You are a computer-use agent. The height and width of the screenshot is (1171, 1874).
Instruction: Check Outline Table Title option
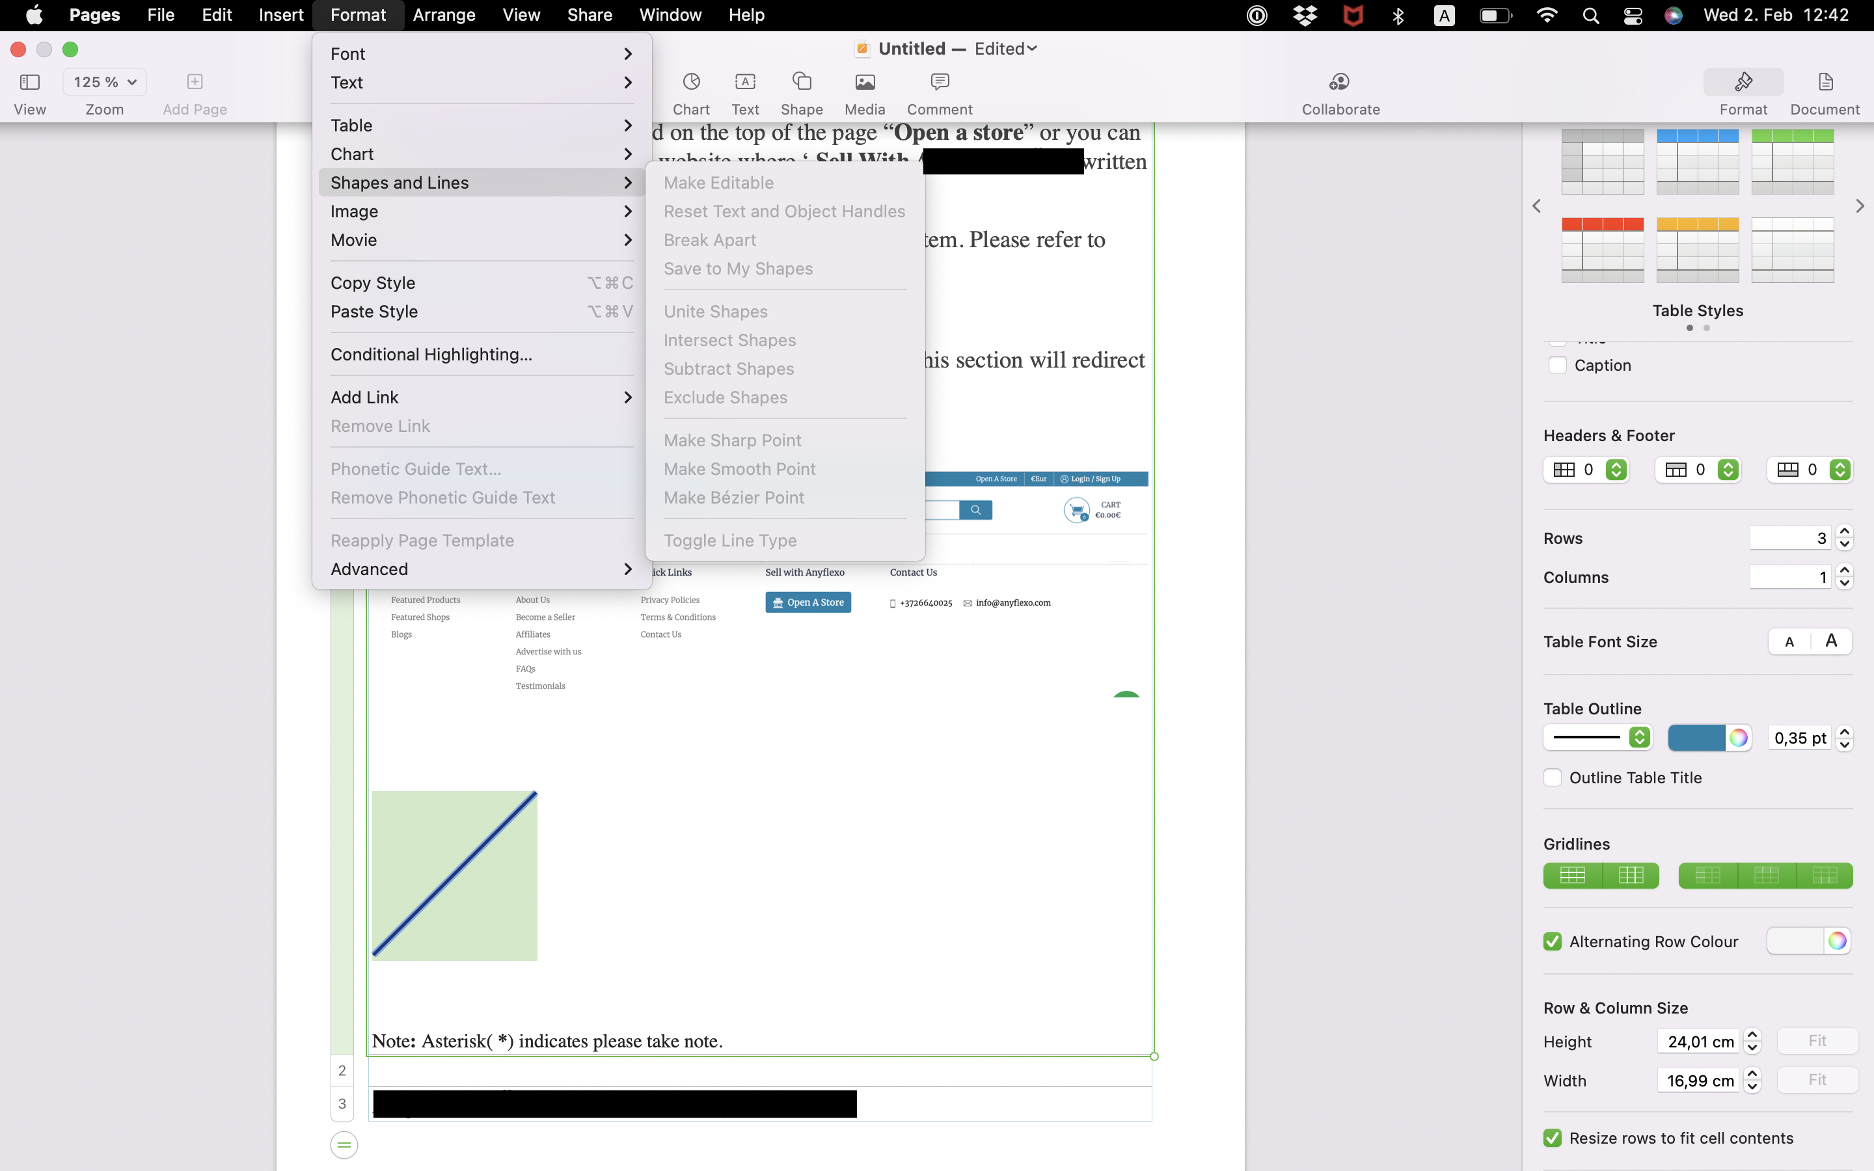[x=1553, y=777]
